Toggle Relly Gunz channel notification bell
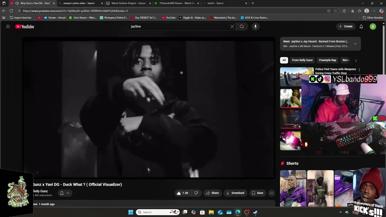Image resolution: width=386 pixels, height=217 pixels. coord(65,193)
